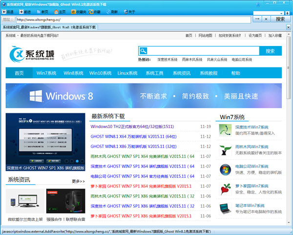Click the 笔记本Win7系统 text link
This screenshot has width=293, height=235.
point(250,206)
